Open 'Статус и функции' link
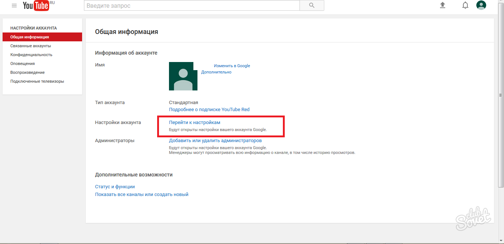Screen dimensions: 504x244 115,187
